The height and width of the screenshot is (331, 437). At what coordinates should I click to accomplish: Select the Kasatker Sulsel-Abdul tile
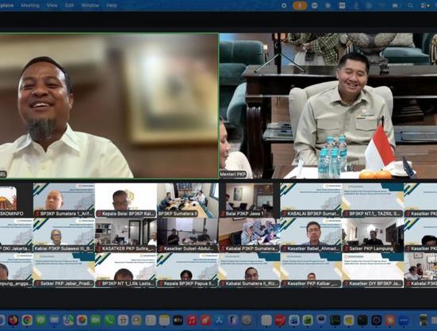tap(188, 235)
